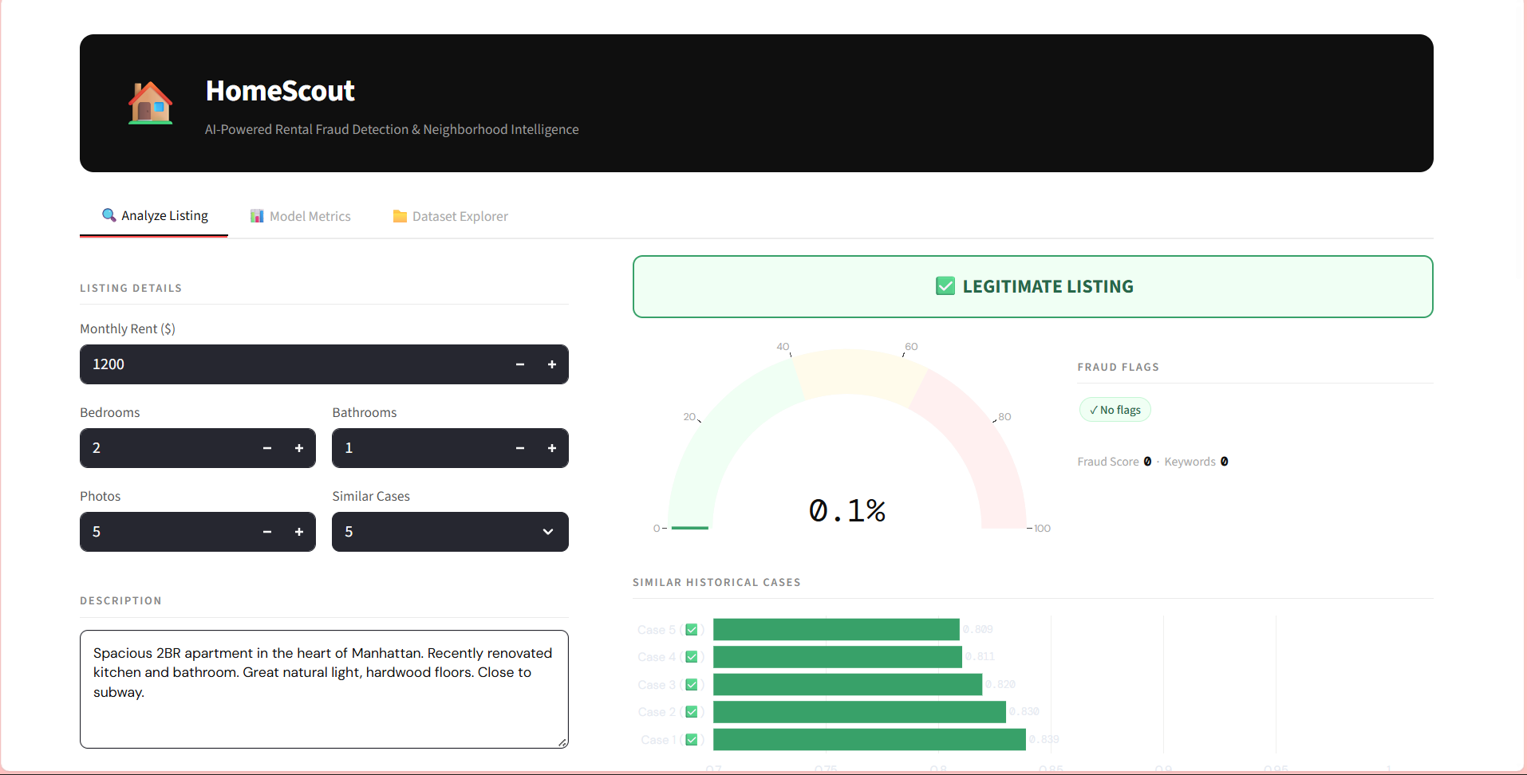Click the green checkmark in the Legitimate Listing banner
This screenshot has height=775, width=1527.
(945, 285)
